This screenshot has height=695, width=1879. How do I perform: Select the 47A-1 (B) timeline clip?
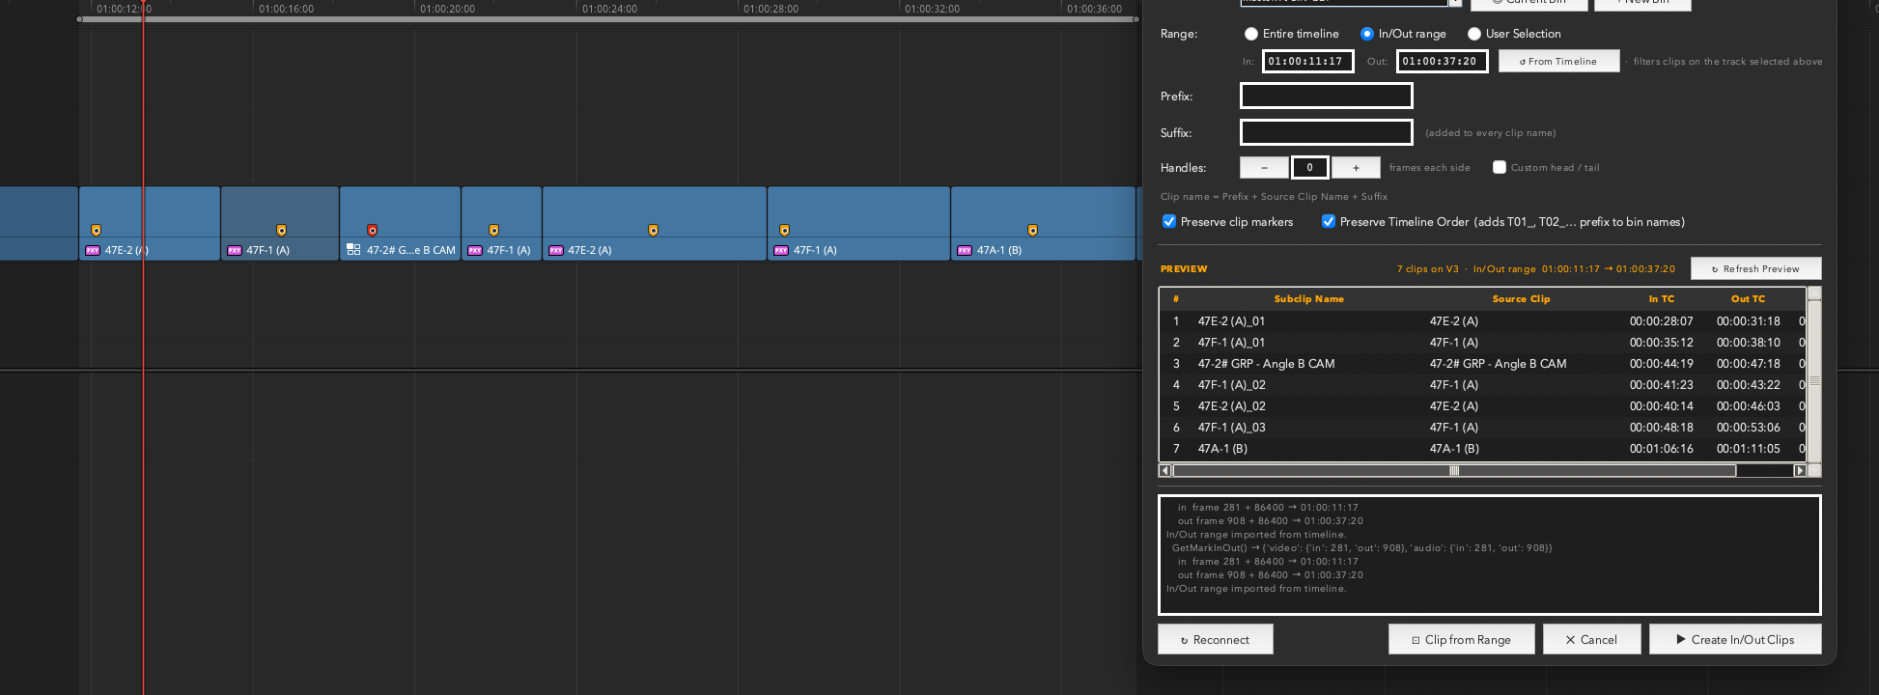click(1043, 223)
